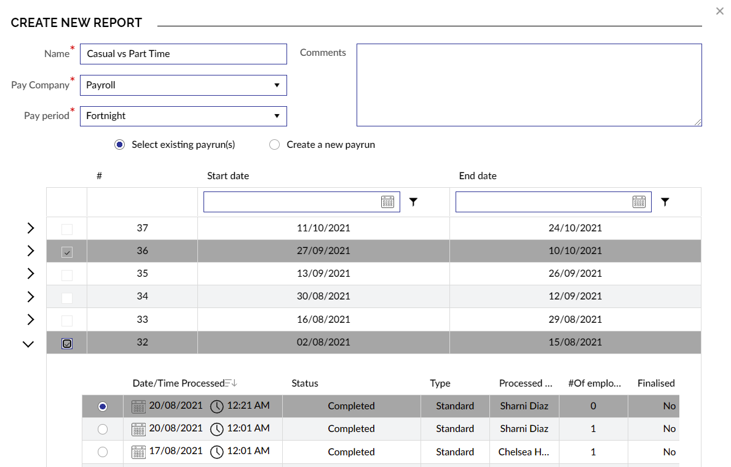Untick the checkbox for payrun 36

[67, 252]
